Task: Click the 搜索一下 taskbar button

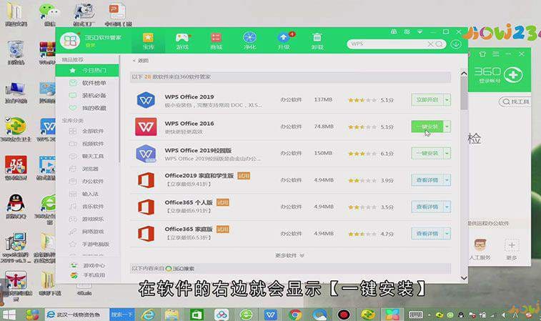Action: coord(121,315)
